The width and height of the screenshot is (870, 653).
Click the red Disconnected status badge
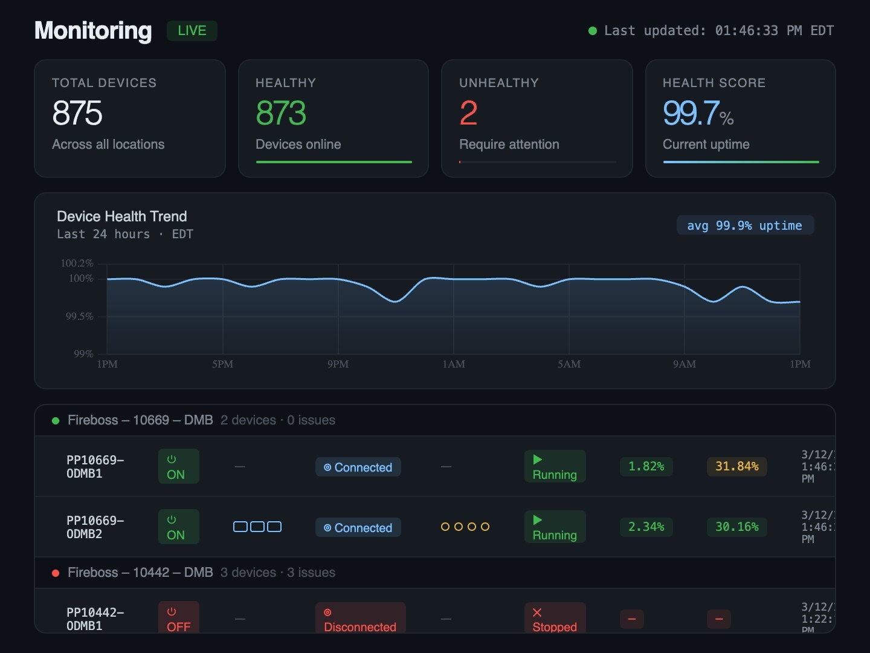click(x=360, y=619)
